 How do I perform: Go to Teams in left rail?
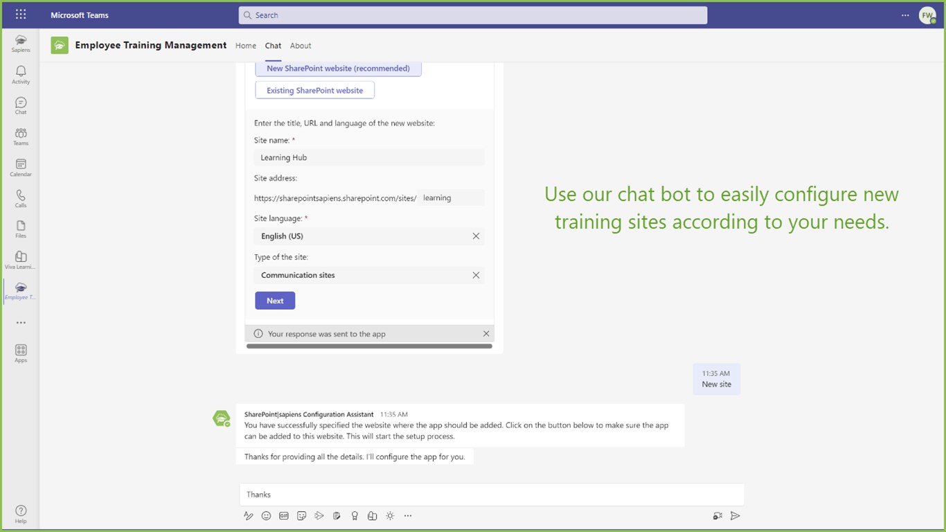pos(21,136)
